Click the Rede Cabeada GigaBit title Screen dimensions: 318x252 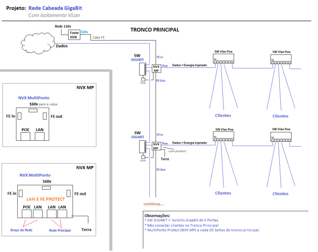pos(55,8)
